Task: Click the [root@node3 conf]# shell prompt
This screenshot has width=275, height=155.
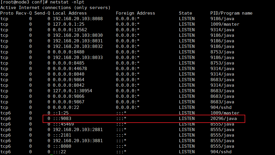Action: click(x=24, y=2)
